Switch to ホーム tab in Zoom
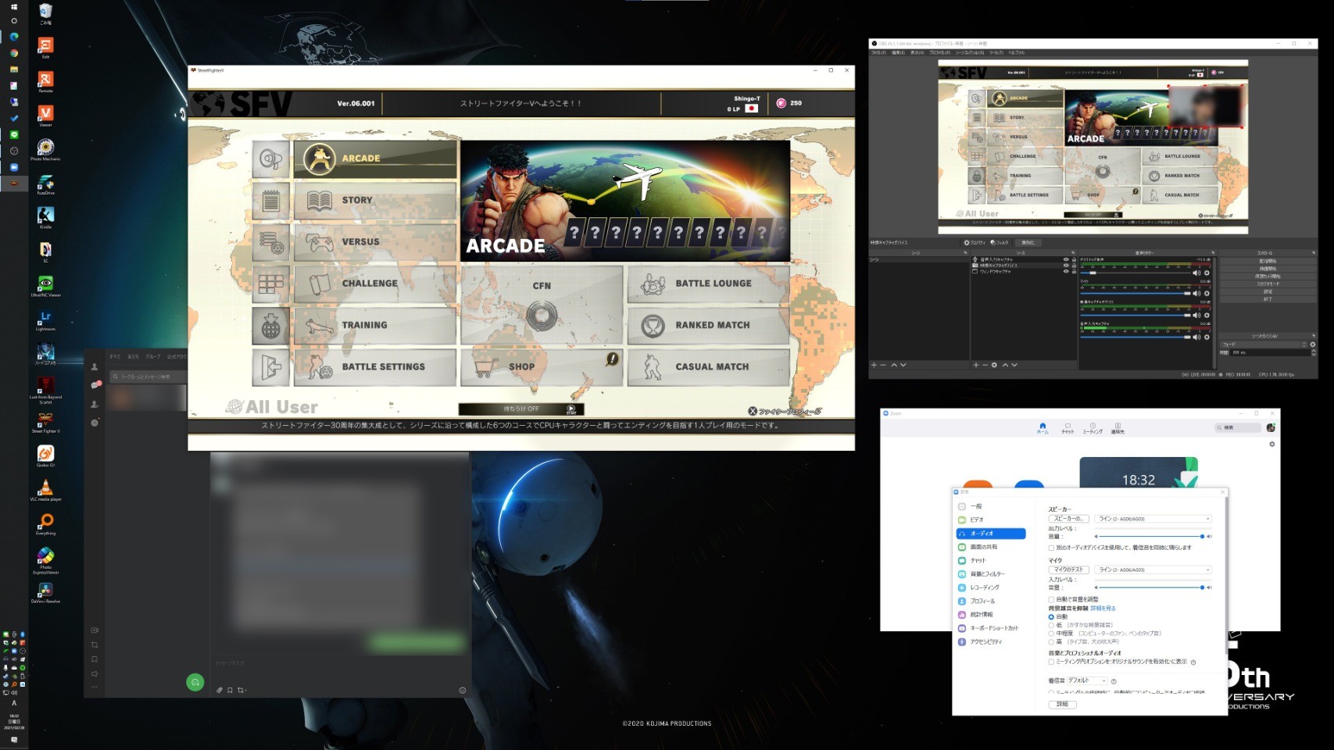 1043,428
